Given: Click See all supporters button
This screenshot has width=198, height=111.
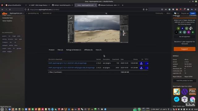Looking at the screenshot, I should point(184,37).
